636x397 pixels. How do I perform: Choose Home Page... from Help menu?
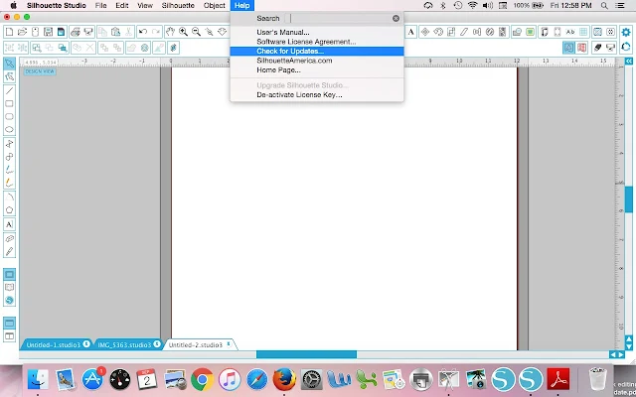click(x=317, y=70)
